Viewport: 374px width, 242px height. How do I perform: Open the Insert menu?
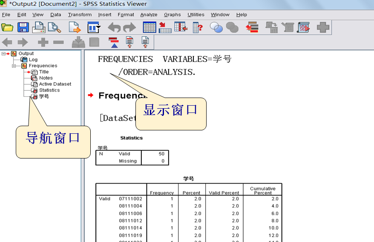[105, 15]
